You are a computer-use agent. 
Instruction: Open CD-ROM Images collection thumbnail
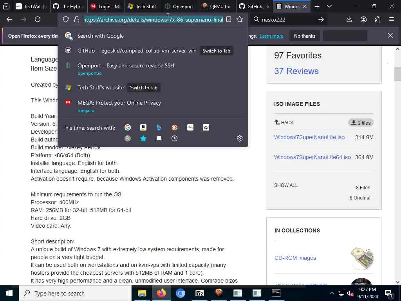pyautogui.click(x=362, y=258)
